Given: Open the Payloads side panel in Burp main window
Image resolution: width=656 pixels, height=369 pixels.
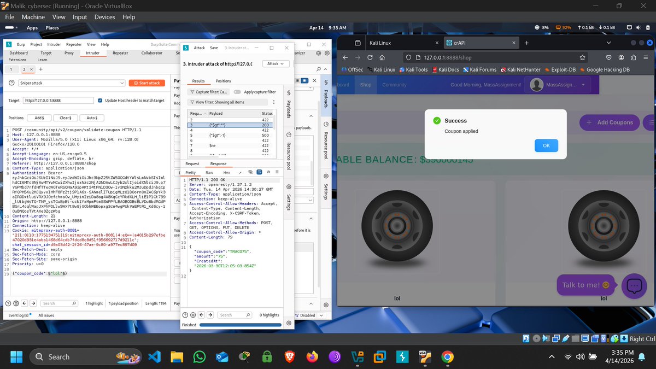Looking at the screenshot, I should coord(327,95).
